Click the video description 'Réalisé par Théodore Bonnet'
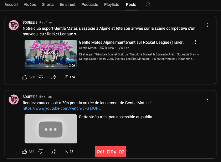Image resolution: width=221 pixels, height=162 pixels. pos(139,57)
